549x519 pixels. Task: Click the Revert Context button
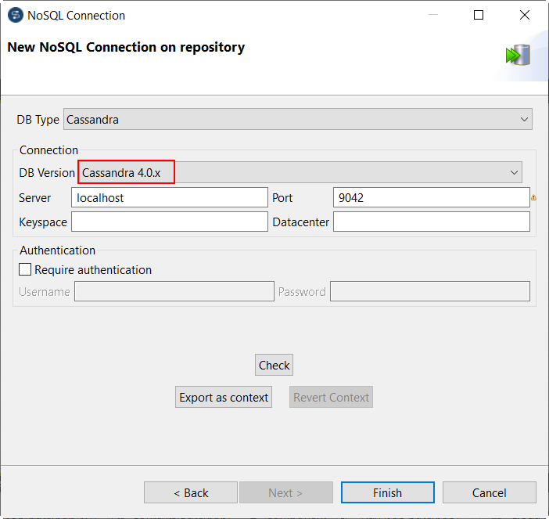click(x=331, y=398)
